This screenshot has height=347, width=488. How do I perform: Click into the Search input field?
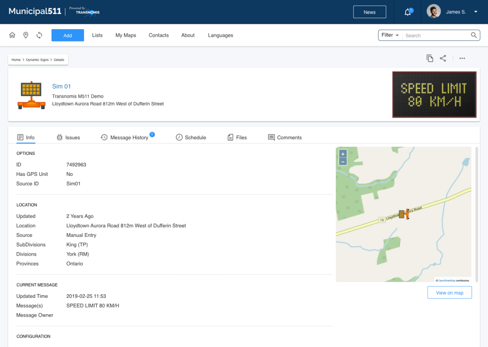click(x=436, y=35)
